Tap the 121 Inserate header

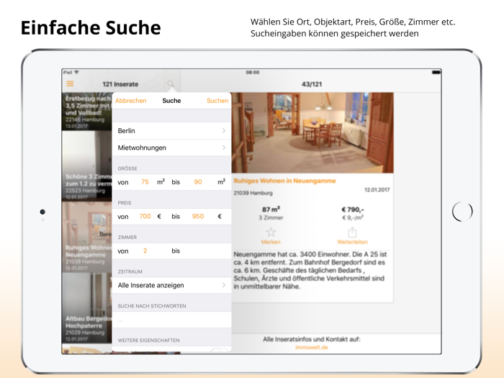pyautogui.click(x=120, y=84)
